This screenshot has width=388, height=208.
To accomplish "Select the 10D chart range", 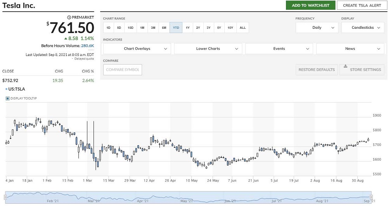I will 130,28.
